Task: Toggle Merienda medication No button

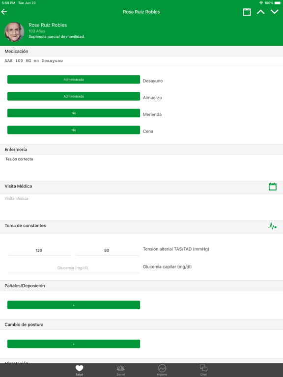Action: (x=74, y=113)
